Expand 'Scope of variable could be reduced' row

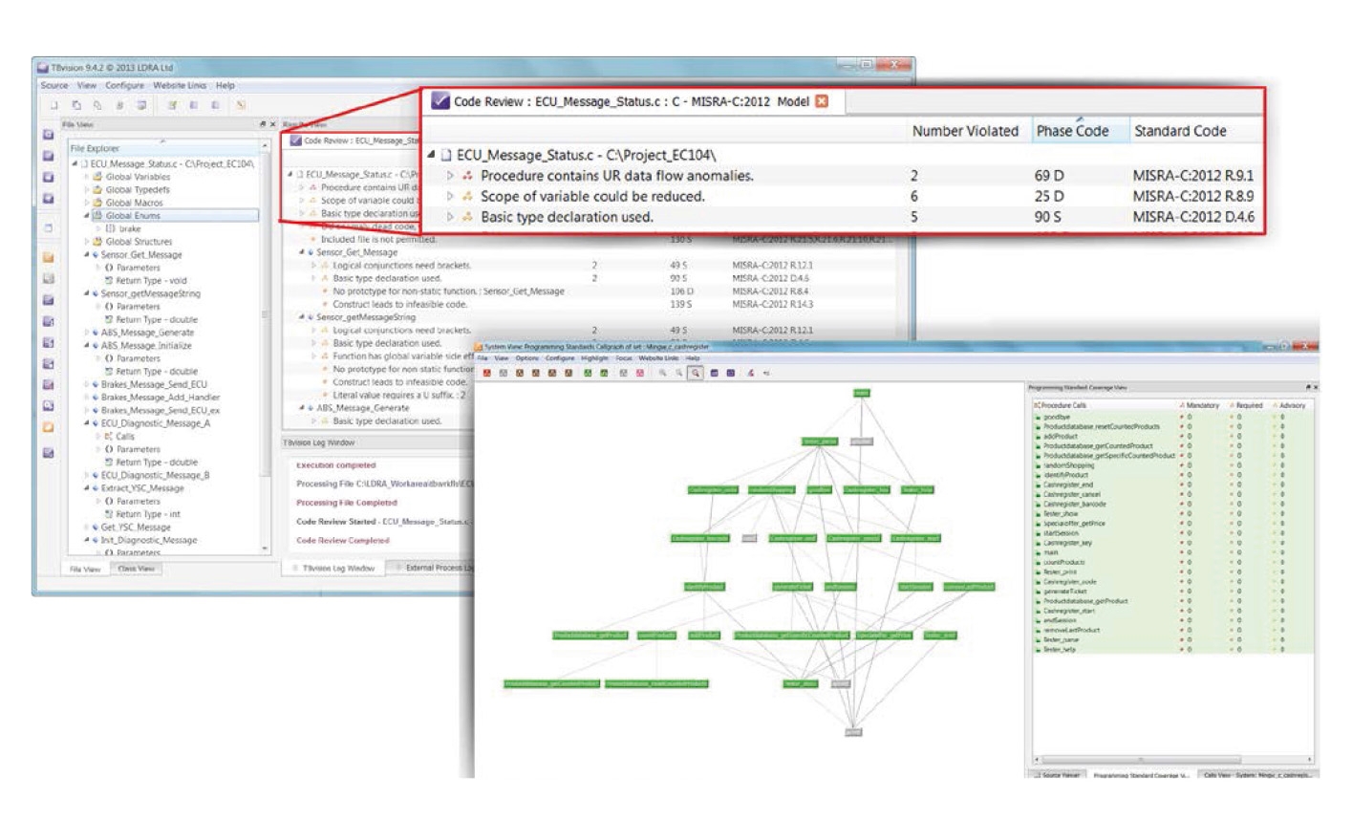point(450,197)
